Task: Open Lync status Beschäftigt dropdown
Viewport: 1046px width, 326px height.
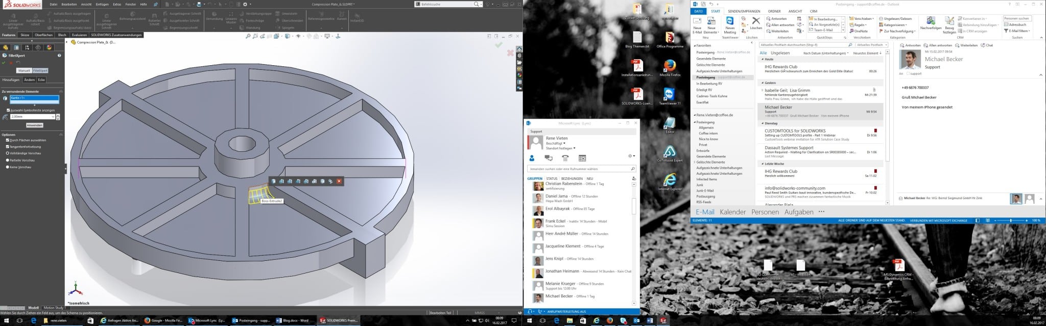Action: [555, 144]
